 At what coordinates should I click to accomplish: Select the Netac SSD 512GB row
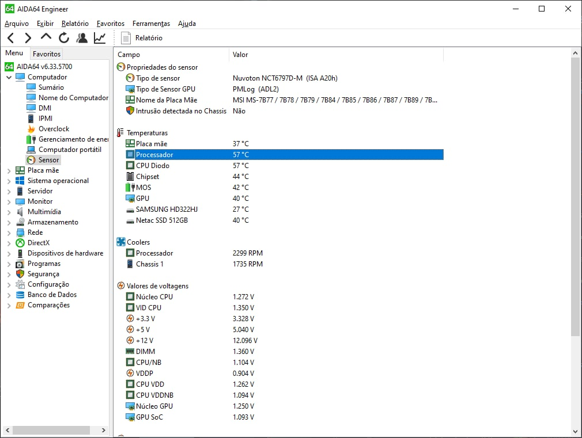point(285,220)
